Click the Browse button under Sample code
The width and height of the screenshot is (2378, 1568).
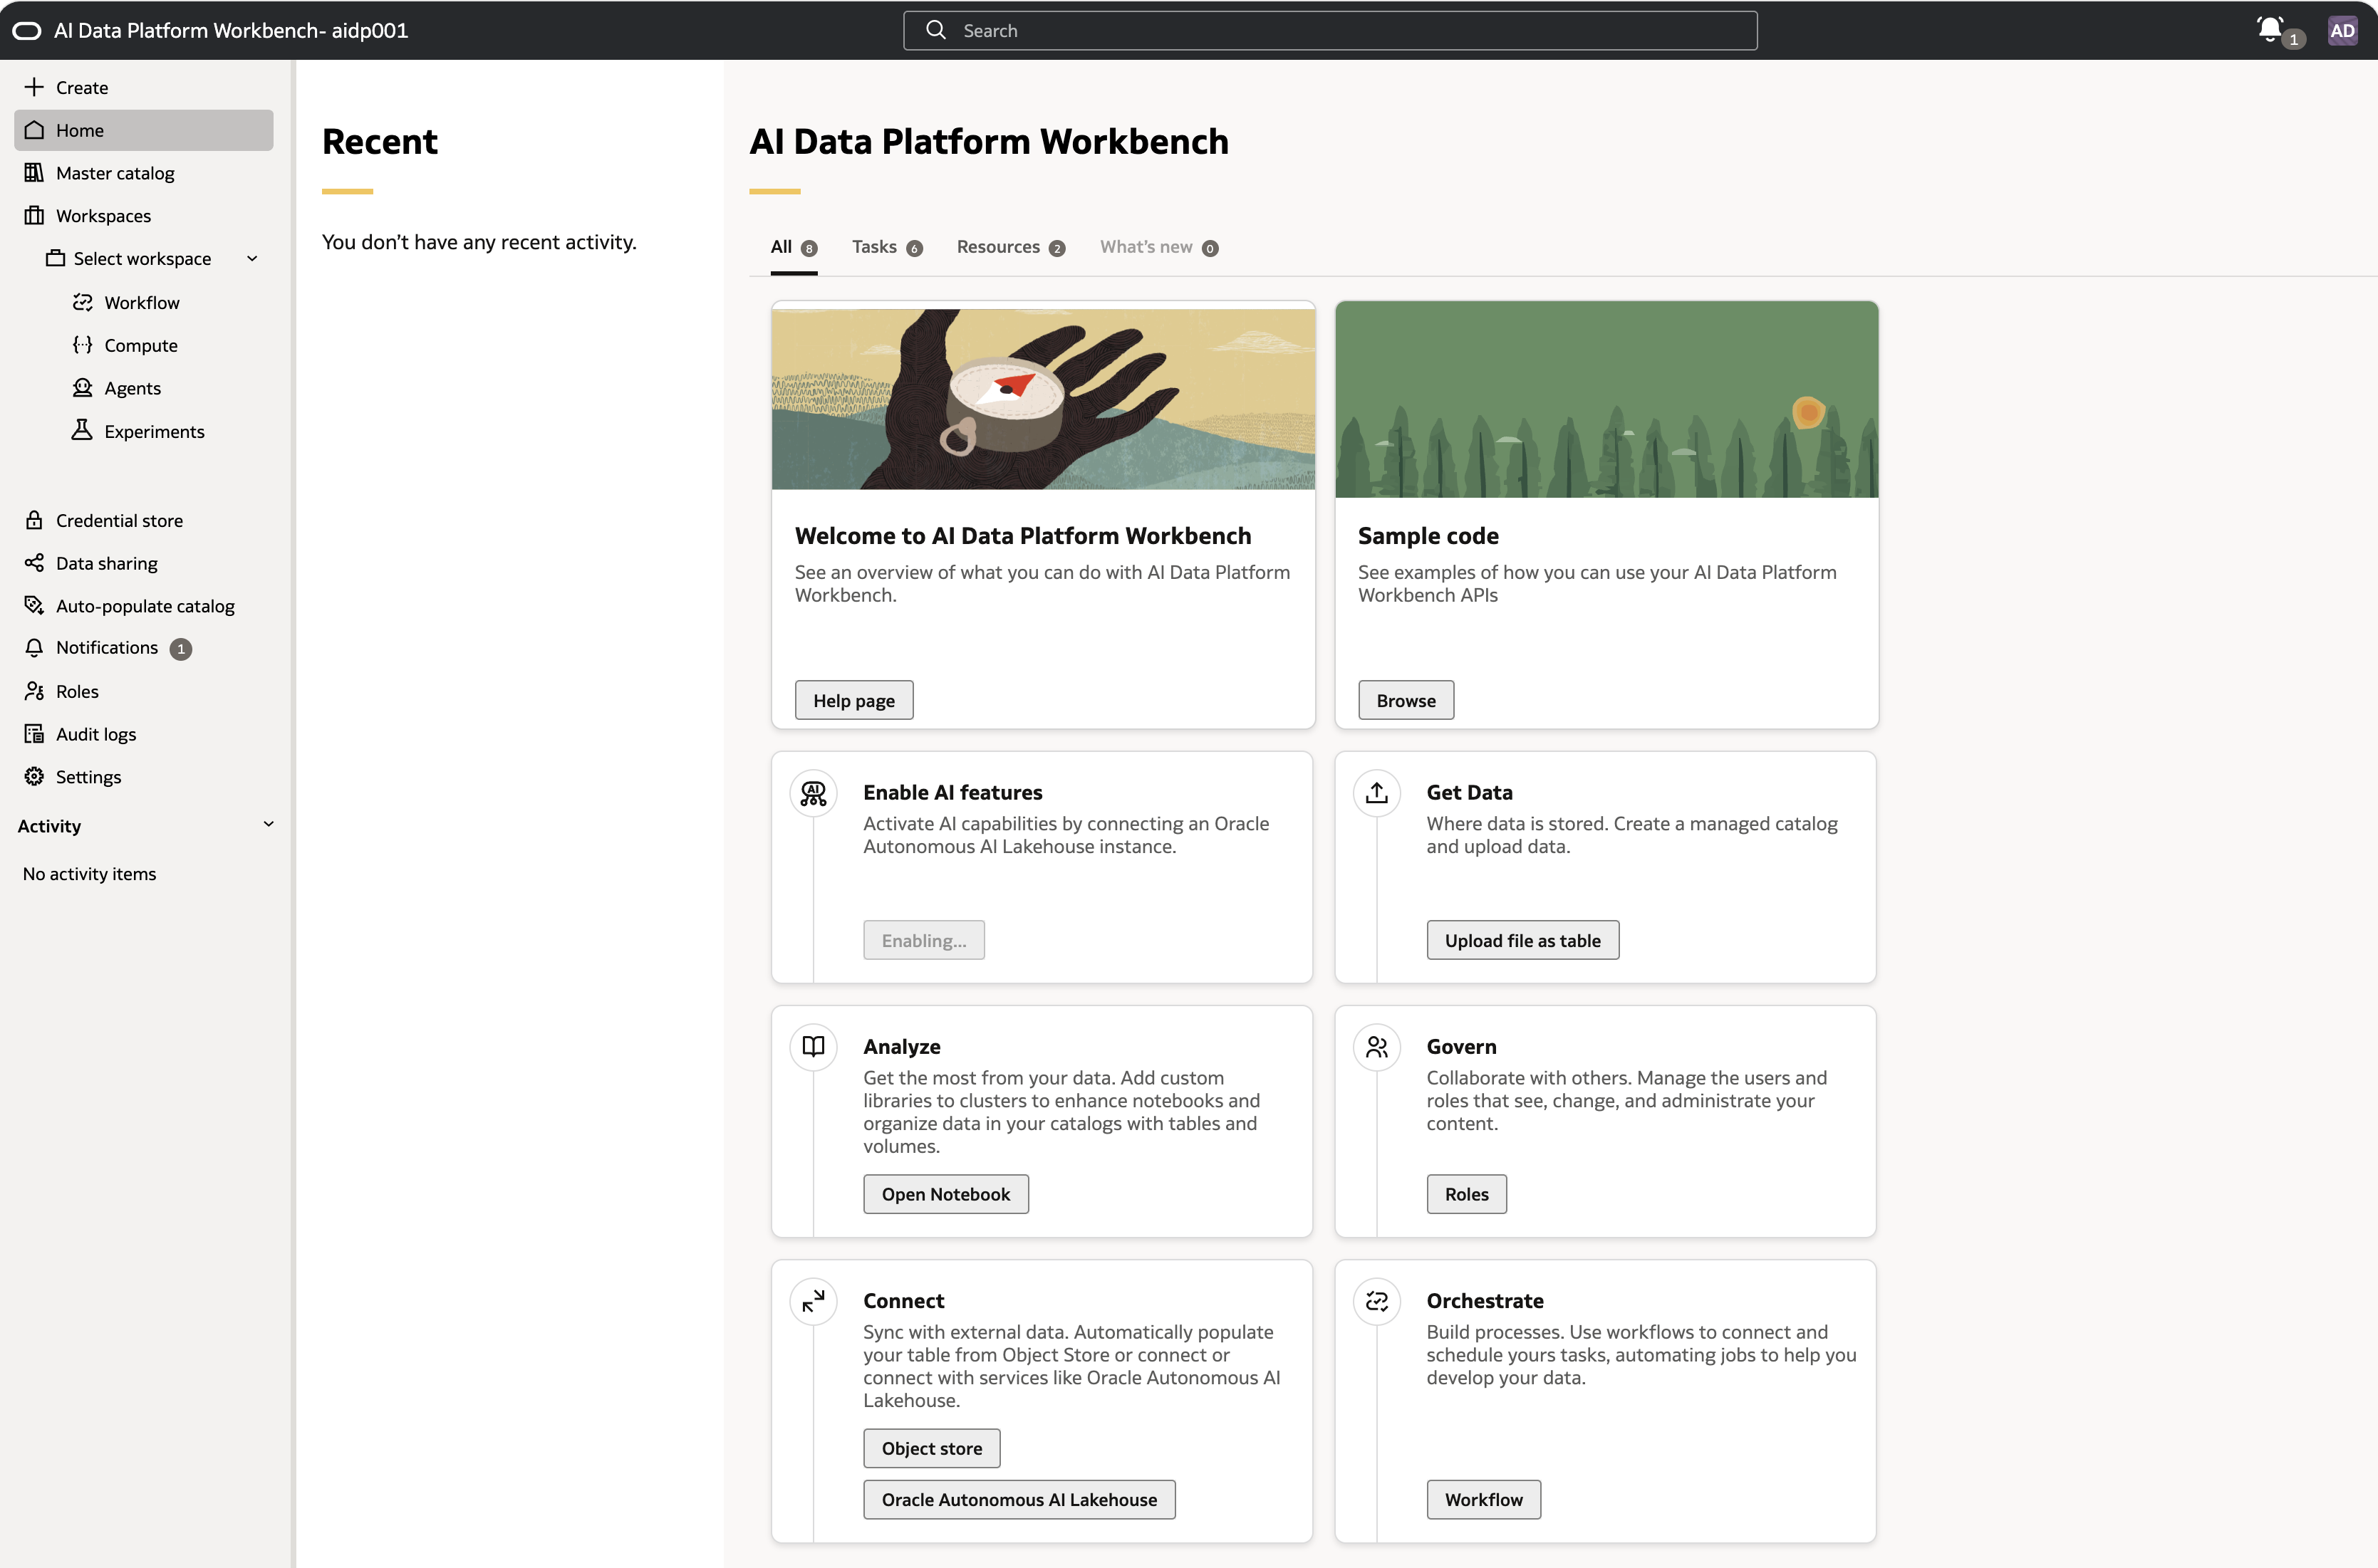[1406, 700]
